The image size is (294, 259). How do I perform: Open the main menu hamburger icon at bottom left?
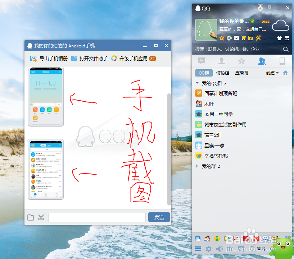click(198, 249)
